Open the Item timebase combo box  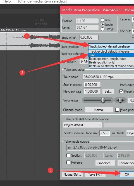point(111,46)
